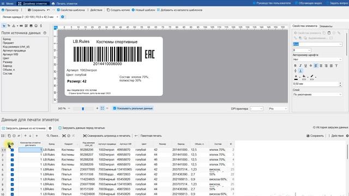Toggle Показывать реальные данные checkbox
This screenshot has height=196, width=349.
tap(115, 108)
